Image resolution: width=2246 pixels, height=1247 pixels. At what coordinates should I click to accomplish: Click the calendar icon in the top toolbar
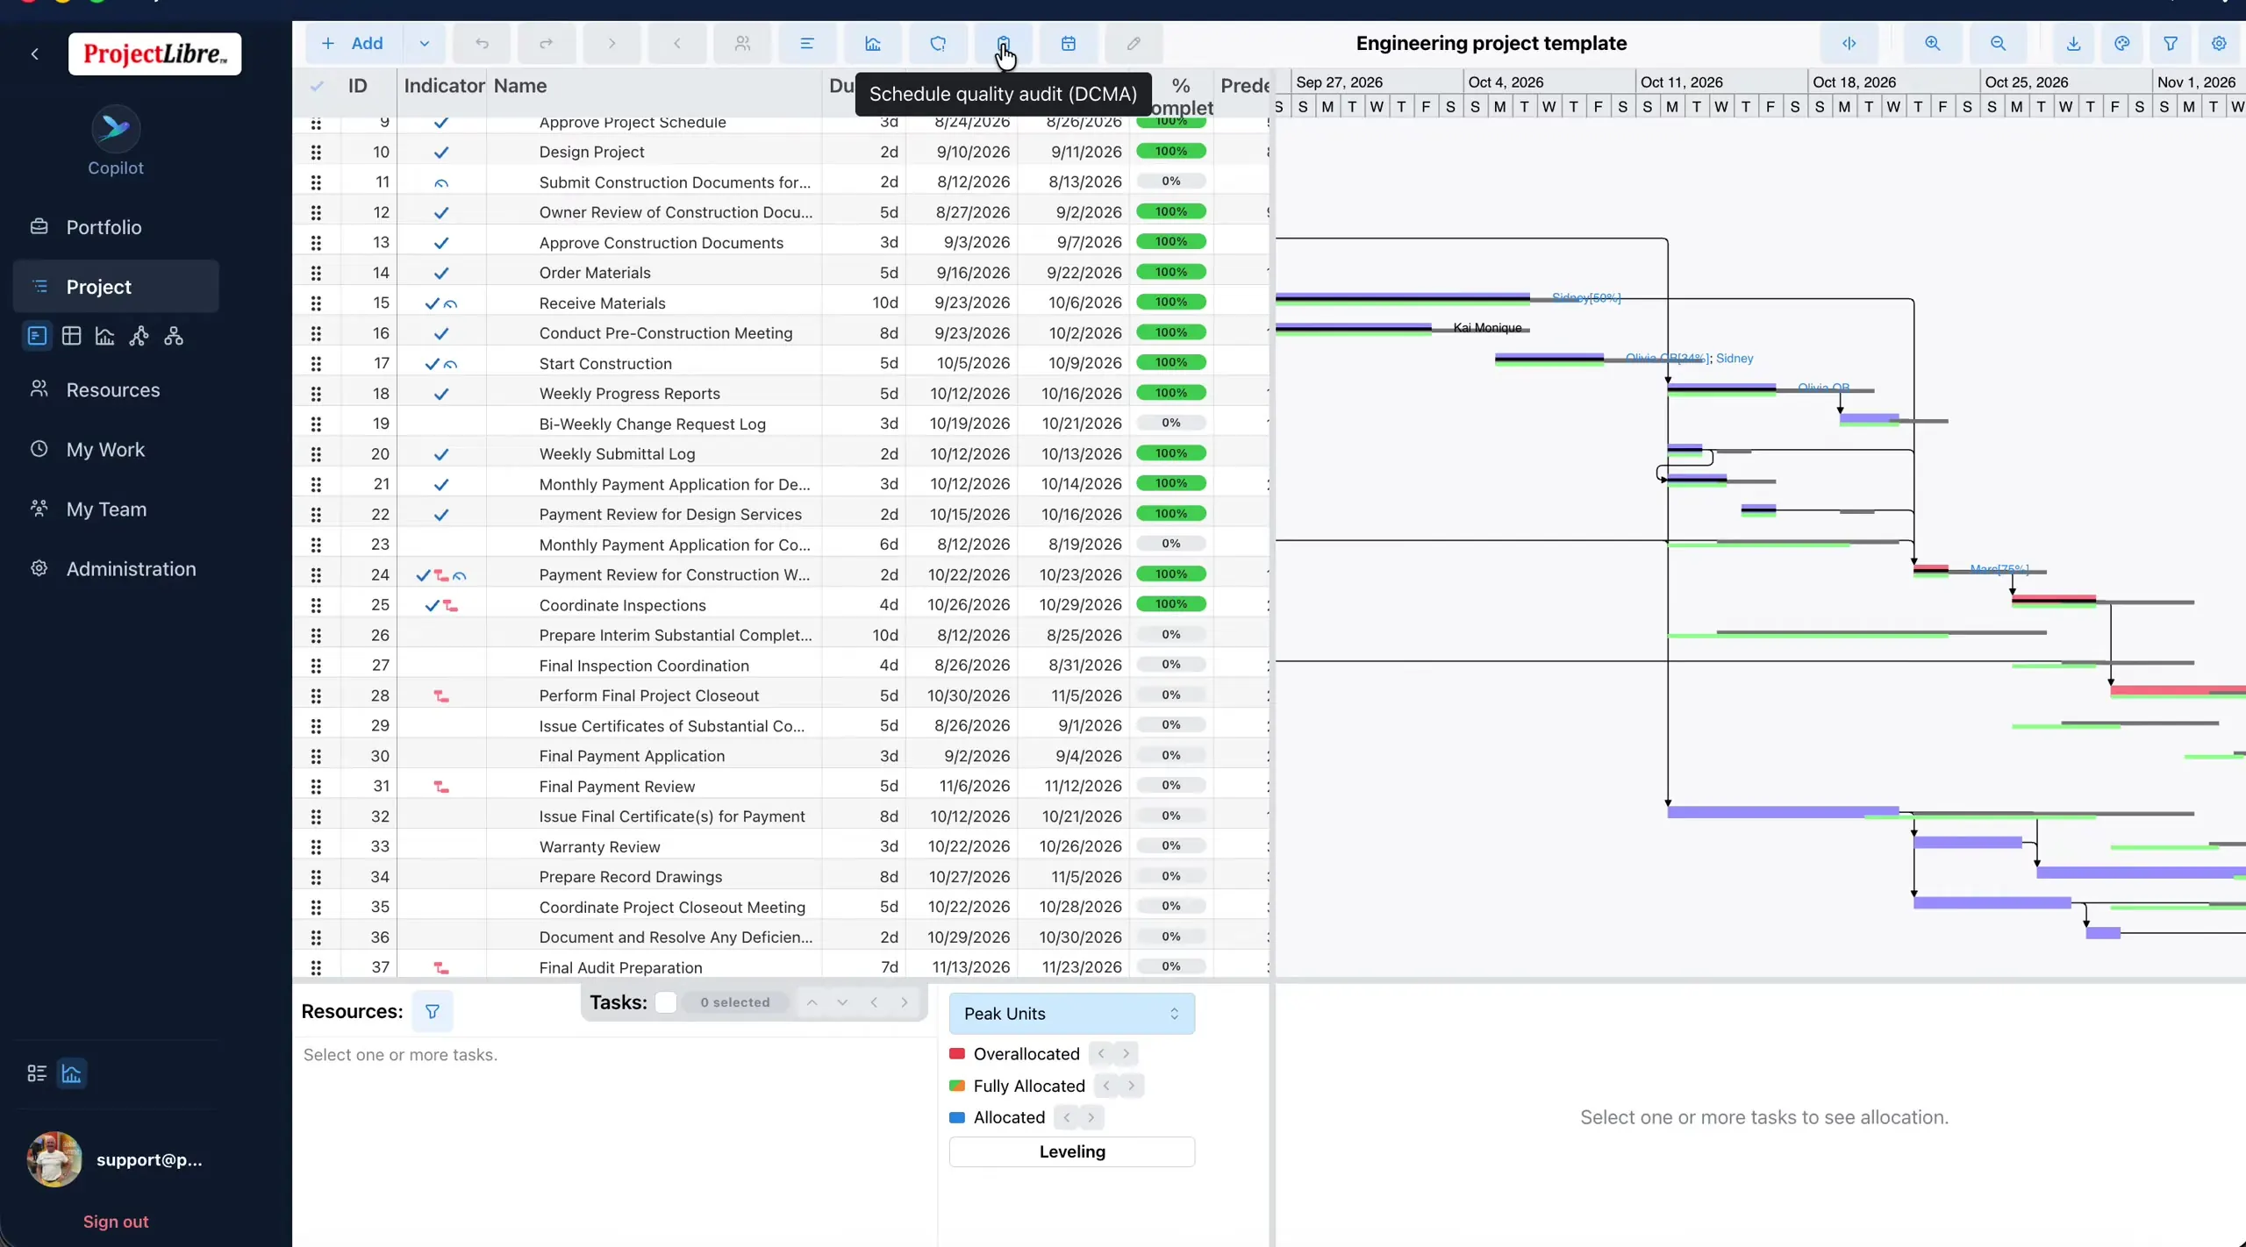click(x=1068, y=43)
